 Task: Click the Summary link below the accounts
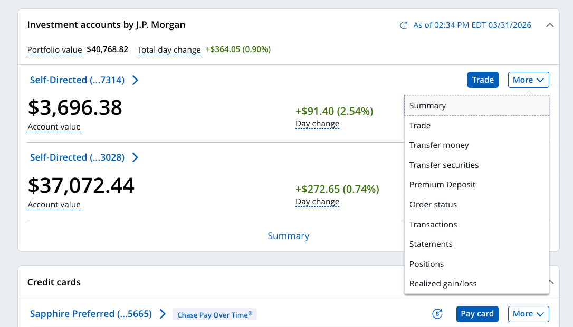tap(288, 236)
